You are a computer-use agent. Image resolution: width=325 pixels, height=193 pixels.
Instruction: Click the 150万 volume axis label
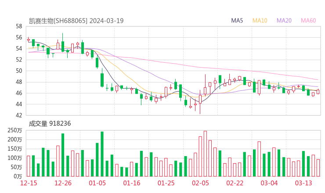point(15,149)
